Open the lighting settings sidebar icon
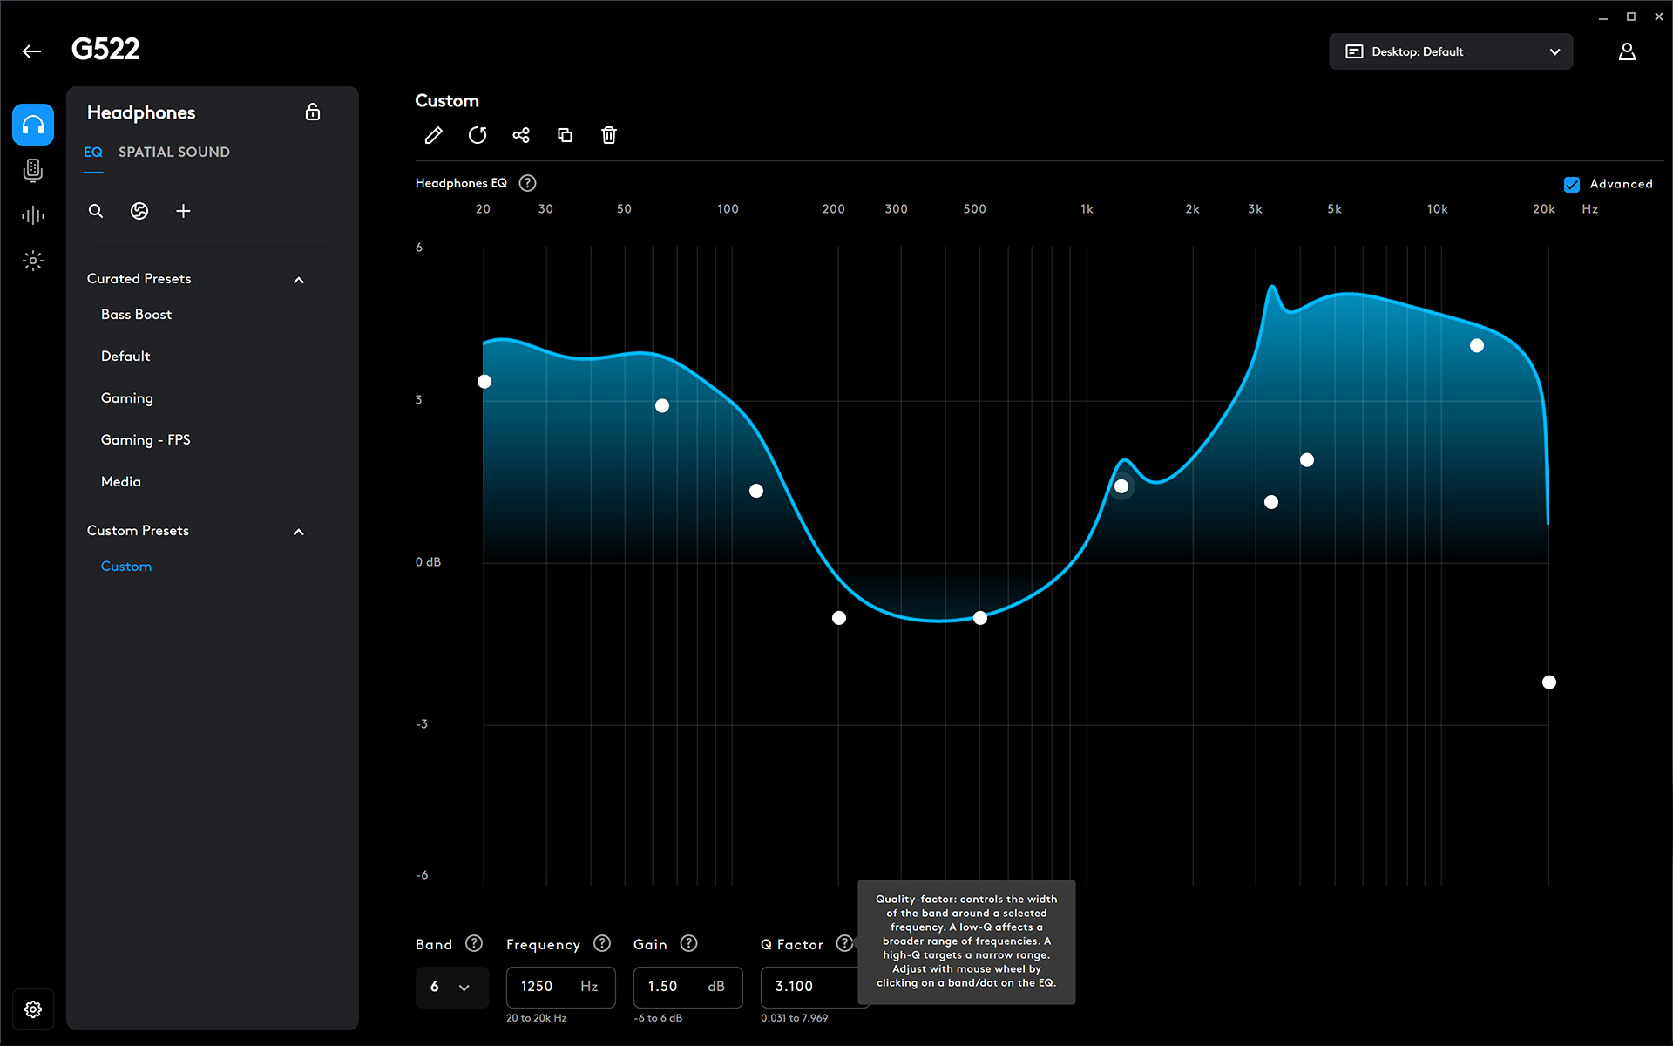The width and height of the screenshot is (1673, 1046). tap(33, 261)
